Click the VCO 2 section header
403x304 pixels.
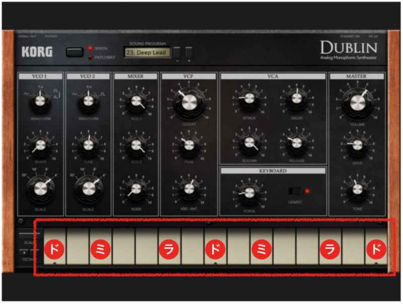[x=88, y=76]
